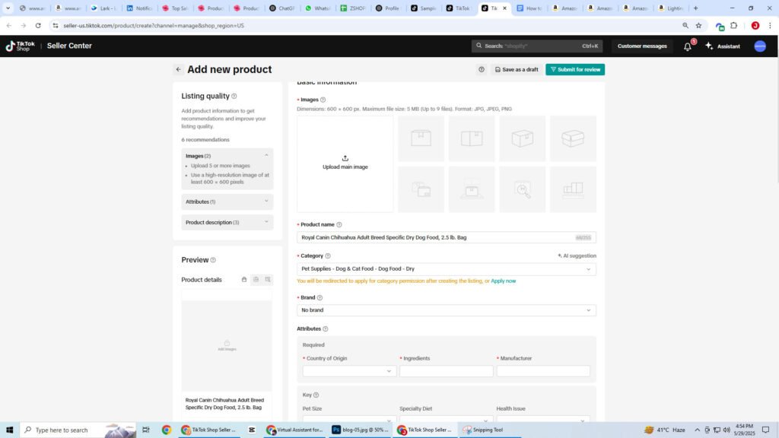The height and width of the screenshot is (438, 779).
Task: Click the Apply now link
Action: pyautogui.click(x=504, y=281)
